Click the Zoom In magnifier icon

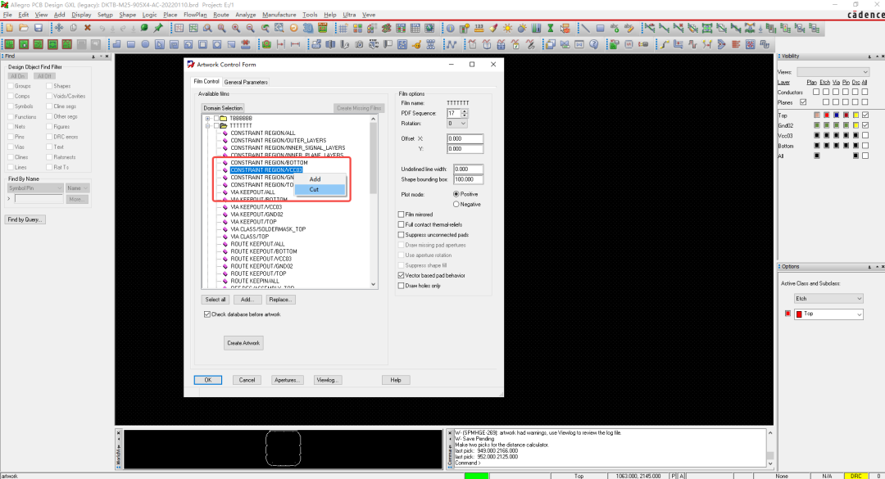[x=235, y=28]
